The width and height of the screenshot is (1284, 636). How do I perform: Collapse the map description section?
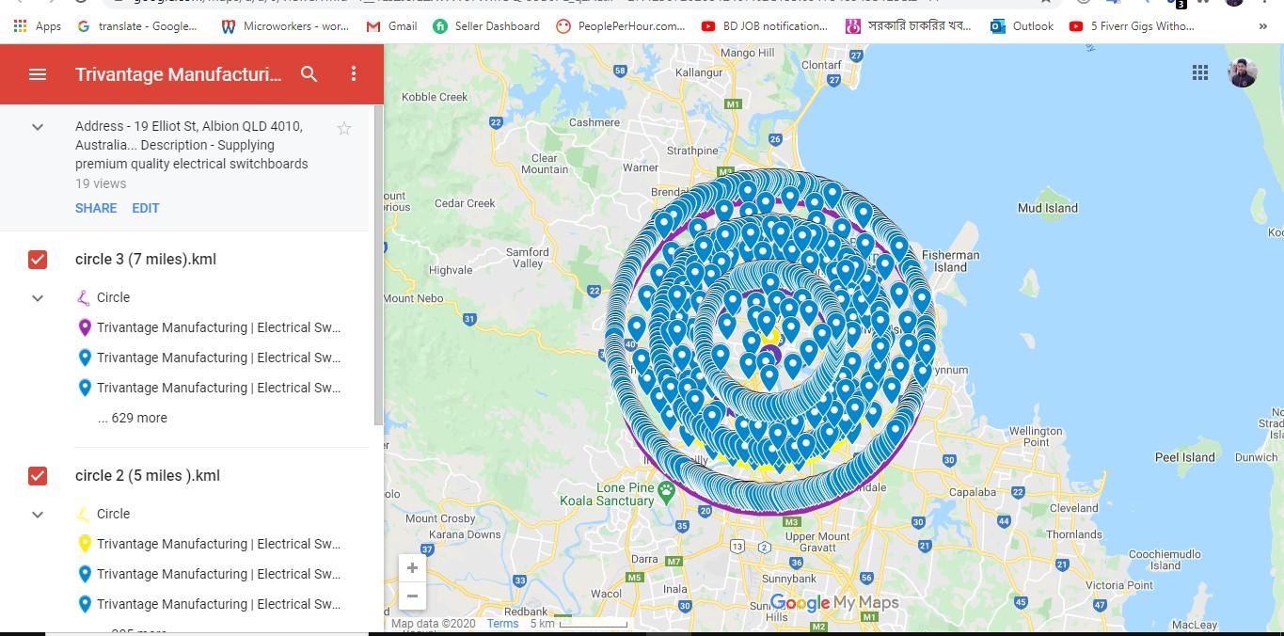pos(37,127)
